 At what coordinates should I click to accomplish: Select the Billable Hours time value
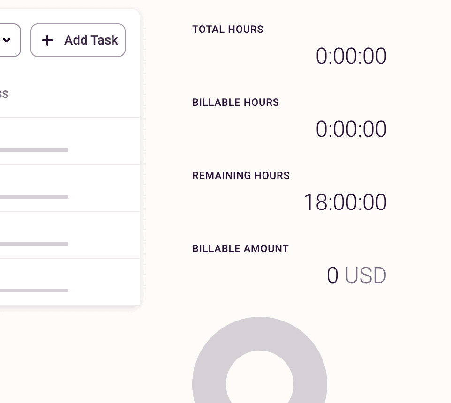(351, 129)
